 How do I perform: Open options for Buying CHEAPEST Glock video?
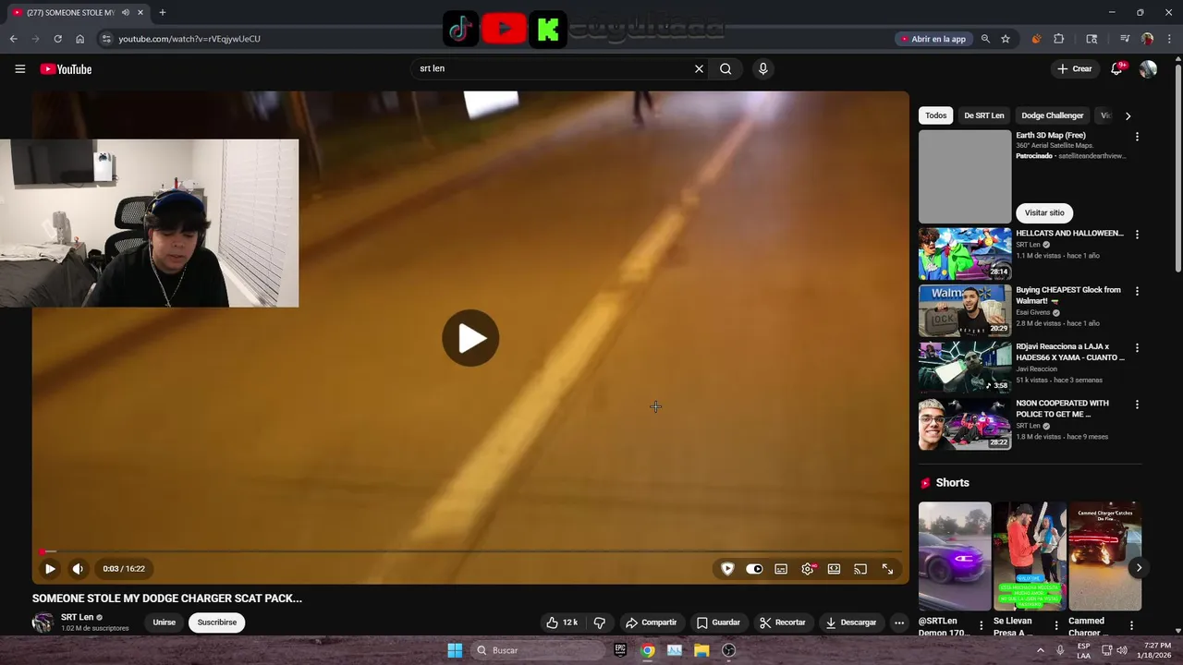[1137, 291]
